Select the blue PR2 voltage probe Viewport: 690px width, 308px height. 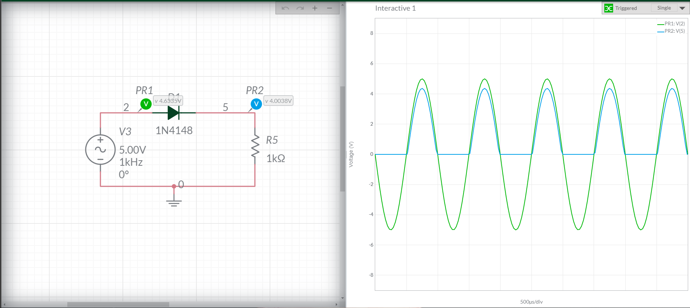256,104
